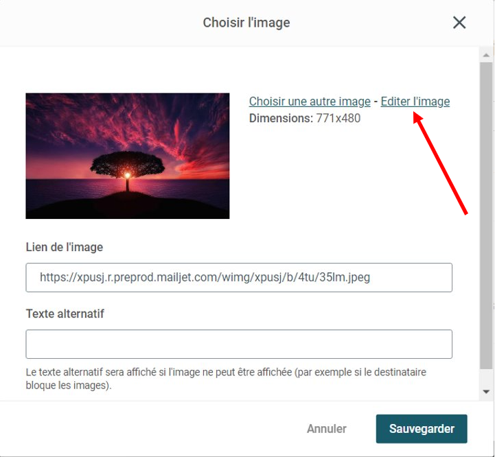Image resolution: width=495 pixels, height=457 pixels.
Task: Click the Choisir l'image dialog title
Action: pyautogui.click(x=246, y=23)
